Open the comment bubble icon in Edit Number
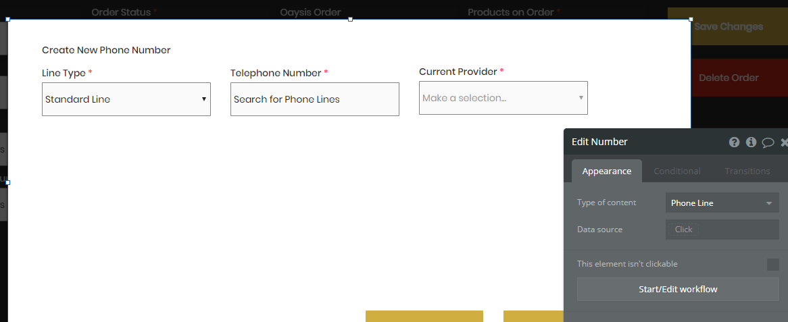This screenshot has width=788, height=322. click(x=768, y=142)
